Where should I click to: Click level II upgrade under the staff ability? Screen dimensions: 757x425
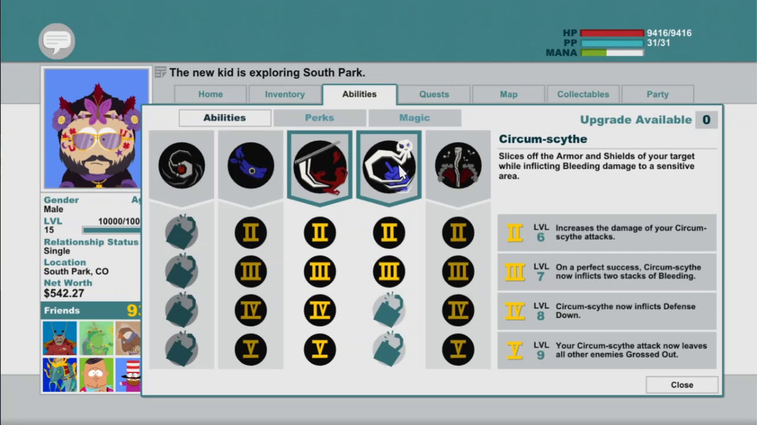(458, 233)
